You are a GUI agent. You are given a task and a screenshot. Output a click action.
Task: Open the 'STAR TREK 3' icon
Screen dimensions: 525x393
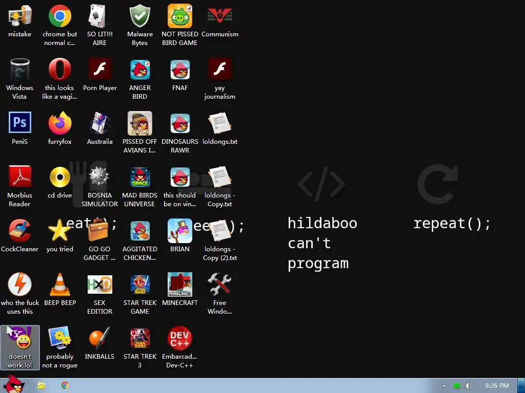[139, 338]
